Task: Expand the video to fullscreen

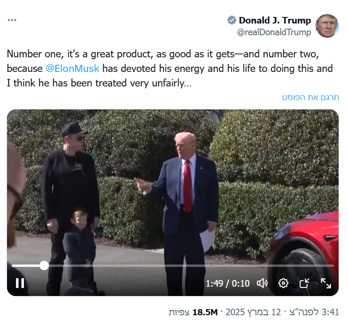Action: coord(326,283)
